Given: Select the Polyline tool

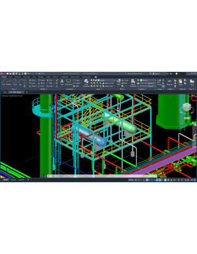Looking at the screenshot, I should click(x=9, y=82).
